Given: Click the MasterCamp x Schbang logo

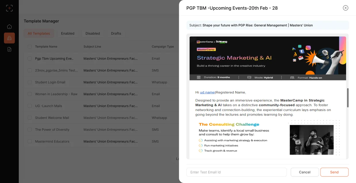Looking at the screenshot, I should coord(212,42).
